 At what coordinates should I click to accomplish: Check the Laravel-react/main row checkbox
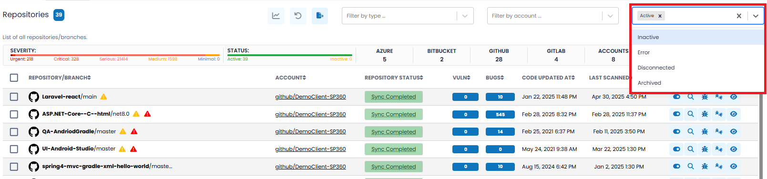click(14, 97)
